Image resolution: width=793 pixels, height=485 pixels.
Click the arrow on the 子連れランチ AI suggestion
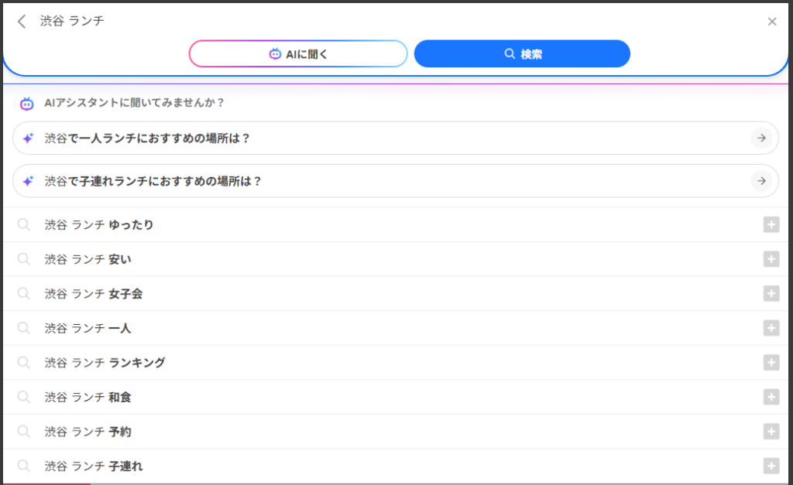pos(763,181)
